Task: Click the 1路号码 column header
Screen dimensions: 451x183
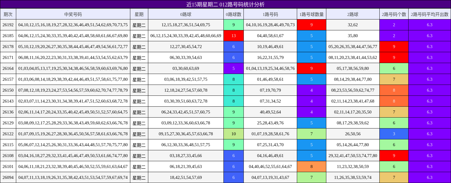Action: [270, 14]
